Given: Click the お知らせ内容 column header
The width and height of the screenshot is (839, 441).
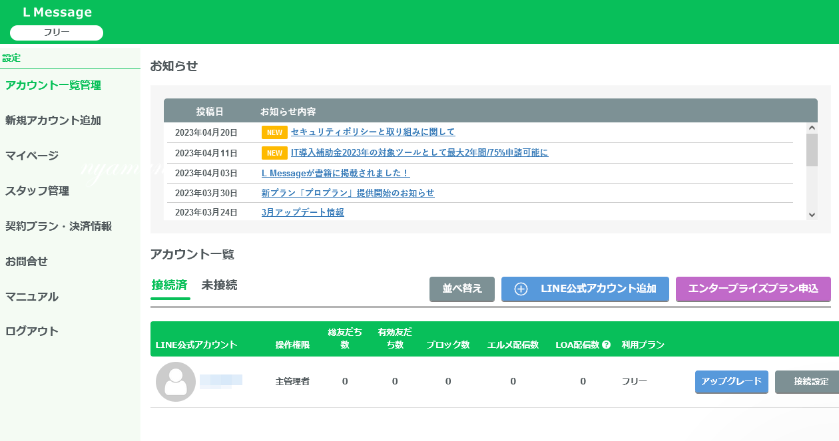Looking at the screenshot, I should tap(288, 111).
